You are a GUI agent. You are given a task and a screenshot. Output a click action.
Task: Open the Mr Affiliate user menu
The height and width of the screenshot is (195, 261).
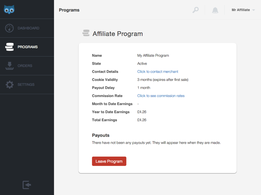(243, 10)
